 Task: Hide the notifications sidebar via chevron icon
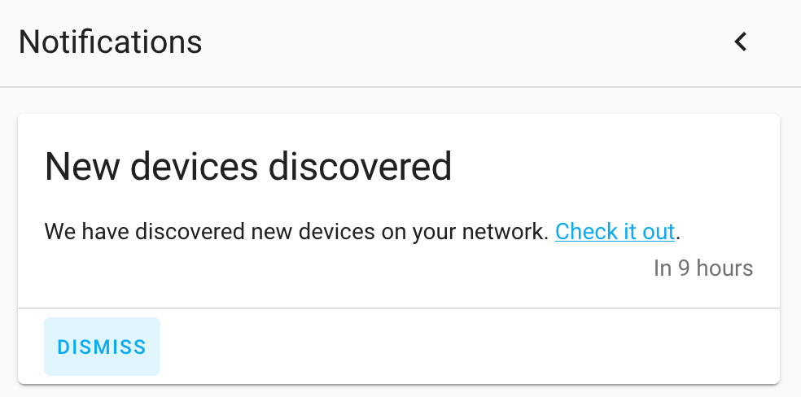click(x=741, y=41)
